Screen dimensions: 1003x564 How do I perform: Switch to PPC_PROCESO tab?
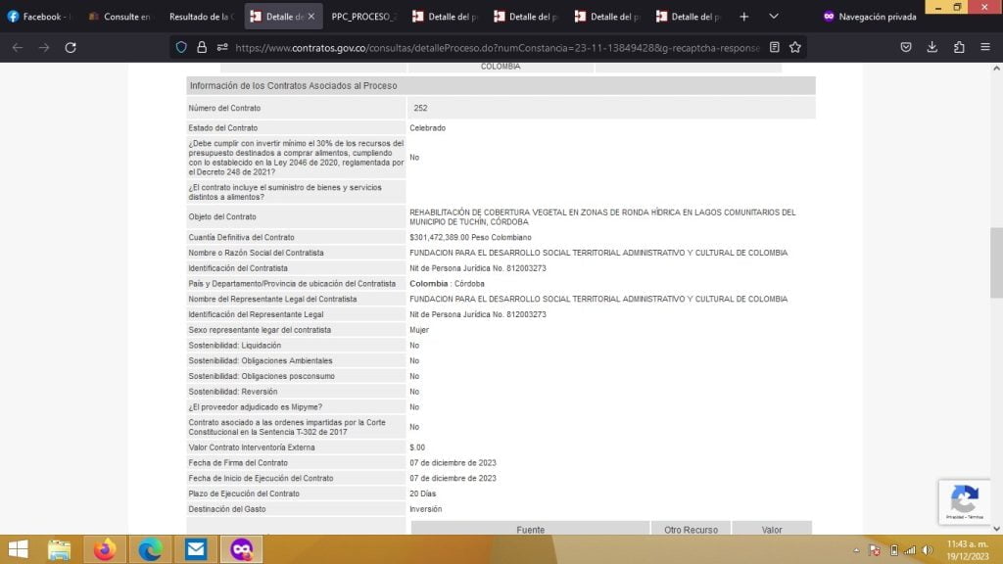[x=363, y=17]
